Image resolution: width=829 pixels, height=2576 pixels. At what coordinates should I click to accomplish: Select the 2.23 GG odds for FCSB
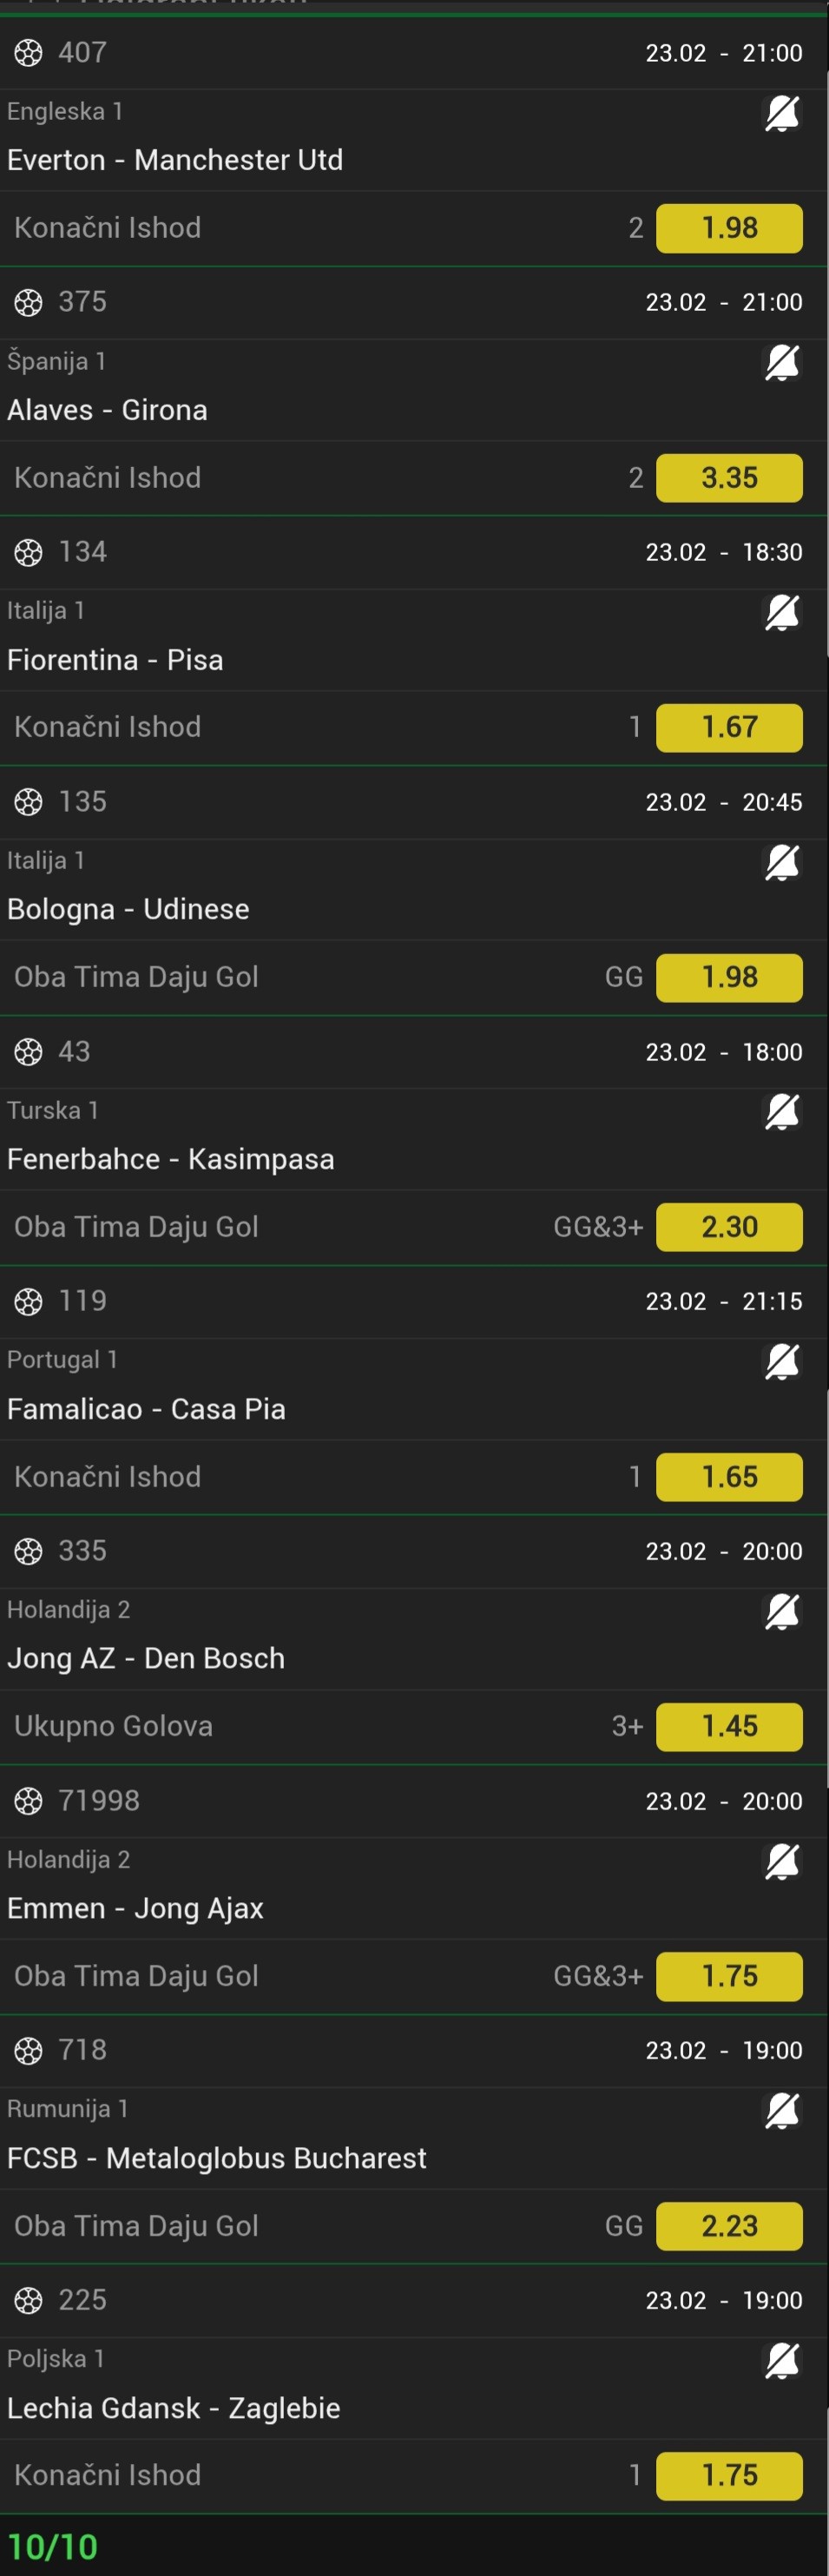tap(729, 2225)
